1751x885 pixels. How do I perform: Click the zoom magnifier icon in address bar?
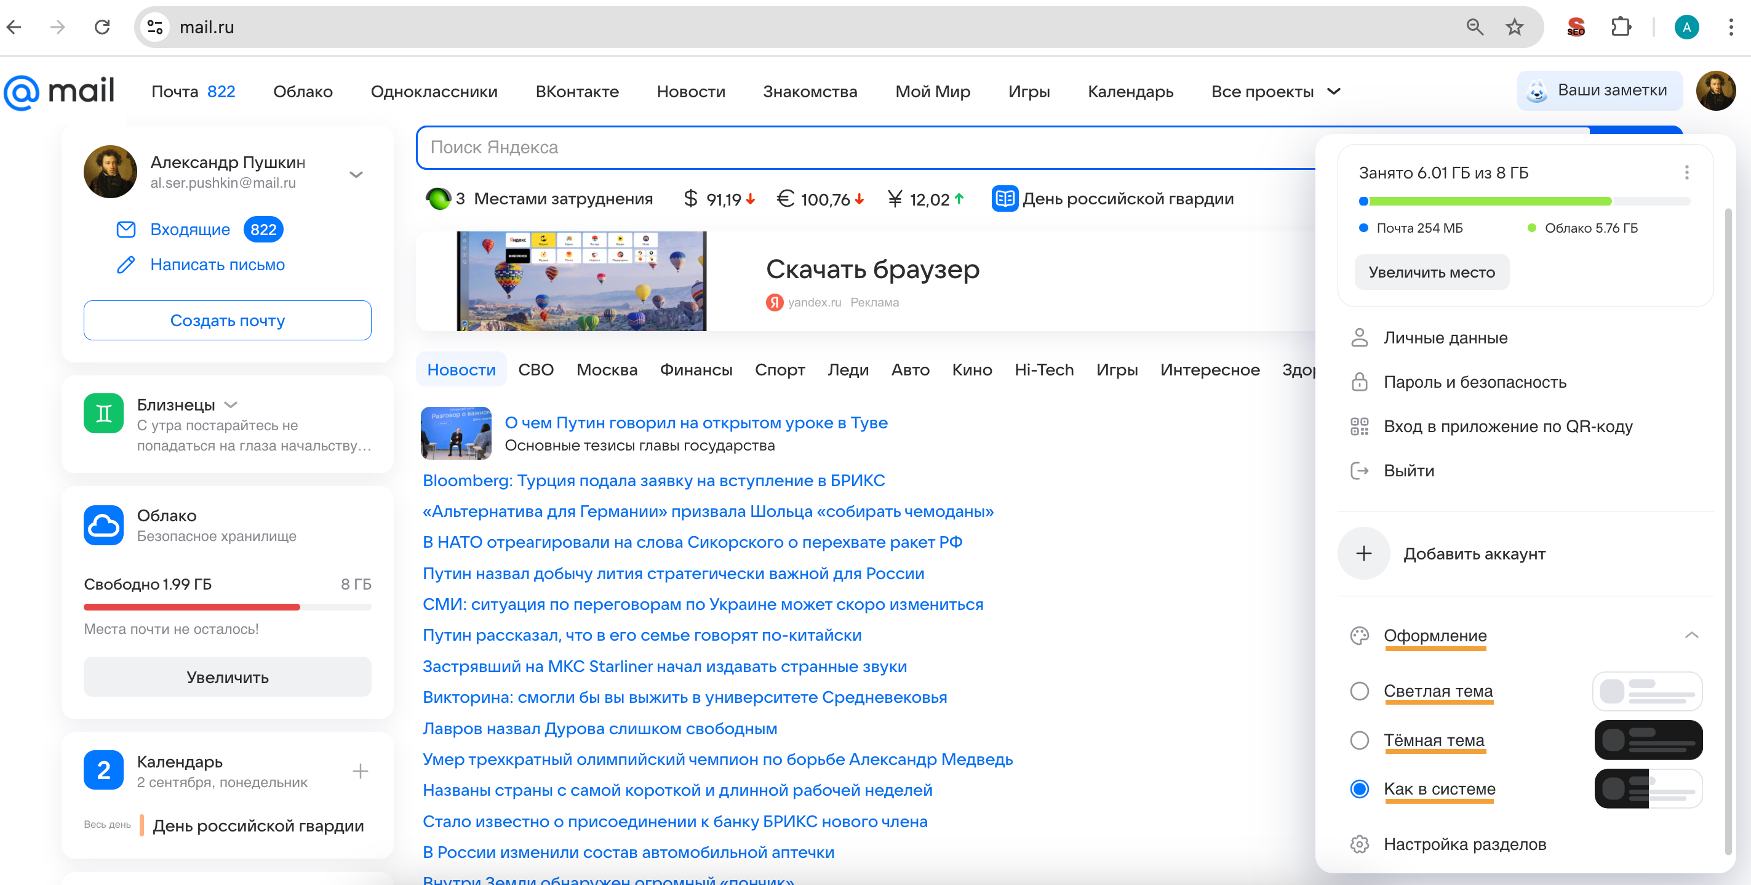click(1474, 27)
